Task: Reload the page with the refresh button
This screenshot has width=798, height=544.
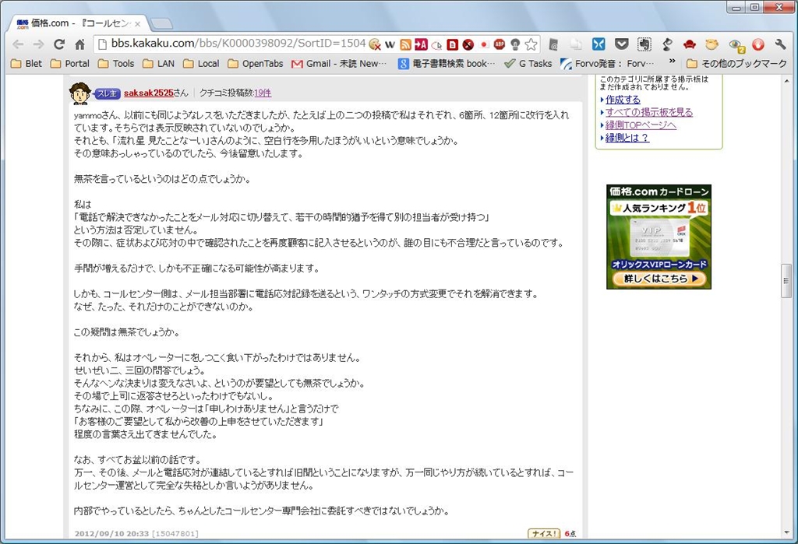Action: 58,44
